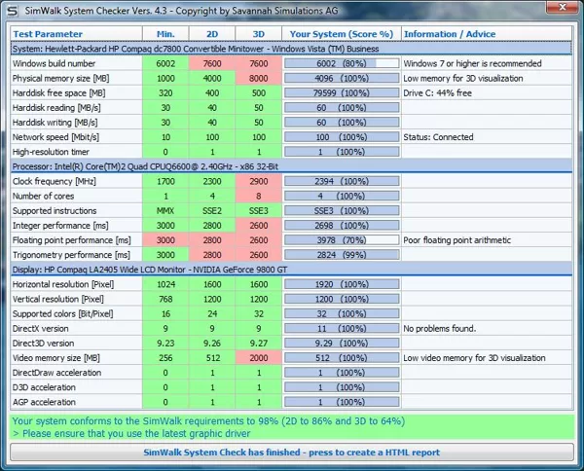Click 'High-resolution timer' label
584x471 pixels.
pyautogui.click(x=51, y=152)
